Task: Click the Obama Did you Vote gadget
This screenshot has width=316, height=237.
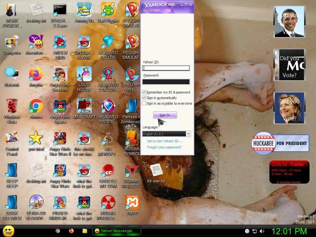Action: click(289, 22)
